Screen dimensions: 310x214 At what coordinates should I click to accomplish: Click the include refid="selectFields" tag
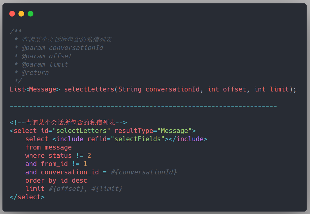[130, 139]
